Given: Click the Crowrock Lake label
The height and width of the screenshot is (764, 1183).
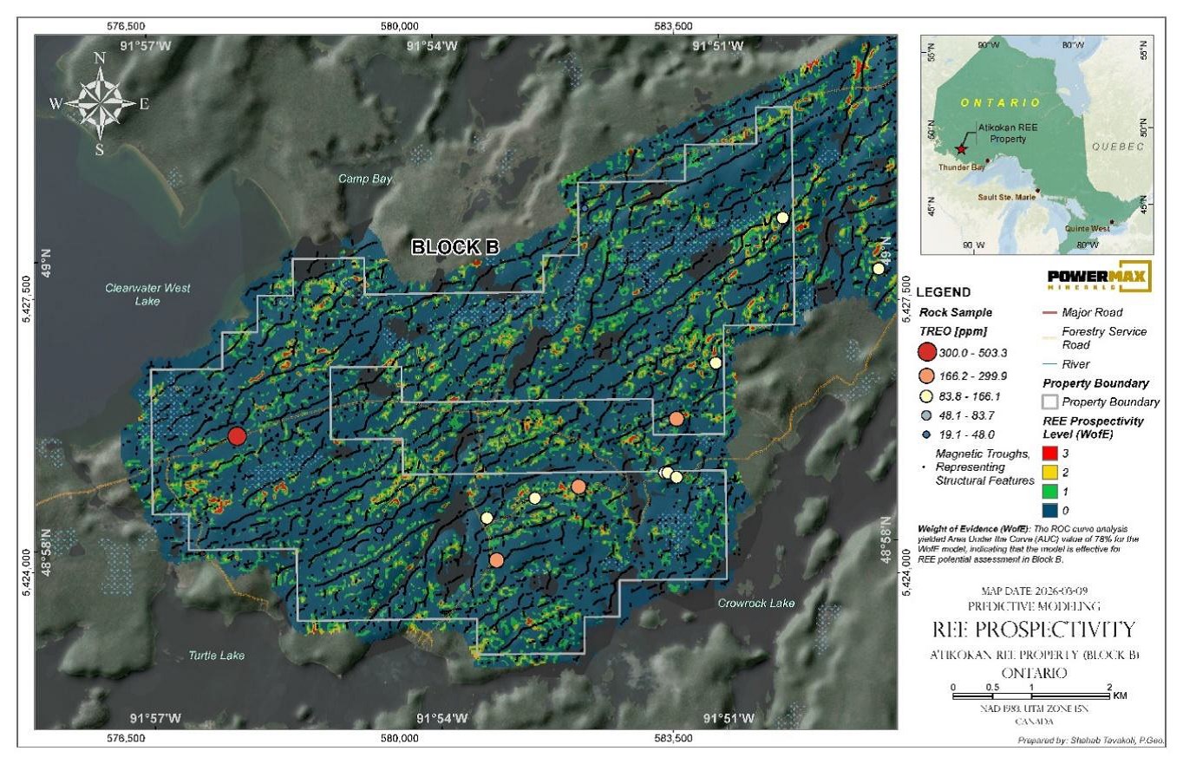Looking at the screenshot, I should pyautogui.click(x=755, y=603).
